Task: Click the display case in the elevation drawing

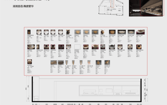Action: point(110,91)
